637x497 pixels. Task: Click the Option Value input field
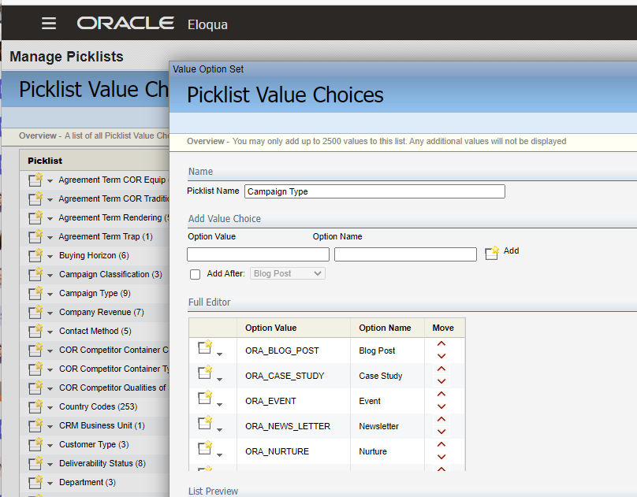(258, 254)
